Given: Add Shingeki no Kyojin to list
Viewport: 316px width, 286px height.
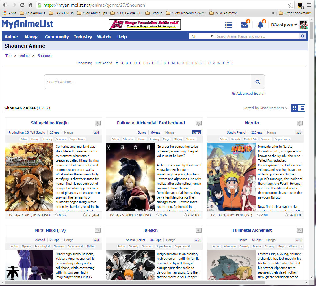Looking at the screenshot, I should point(96,132).
